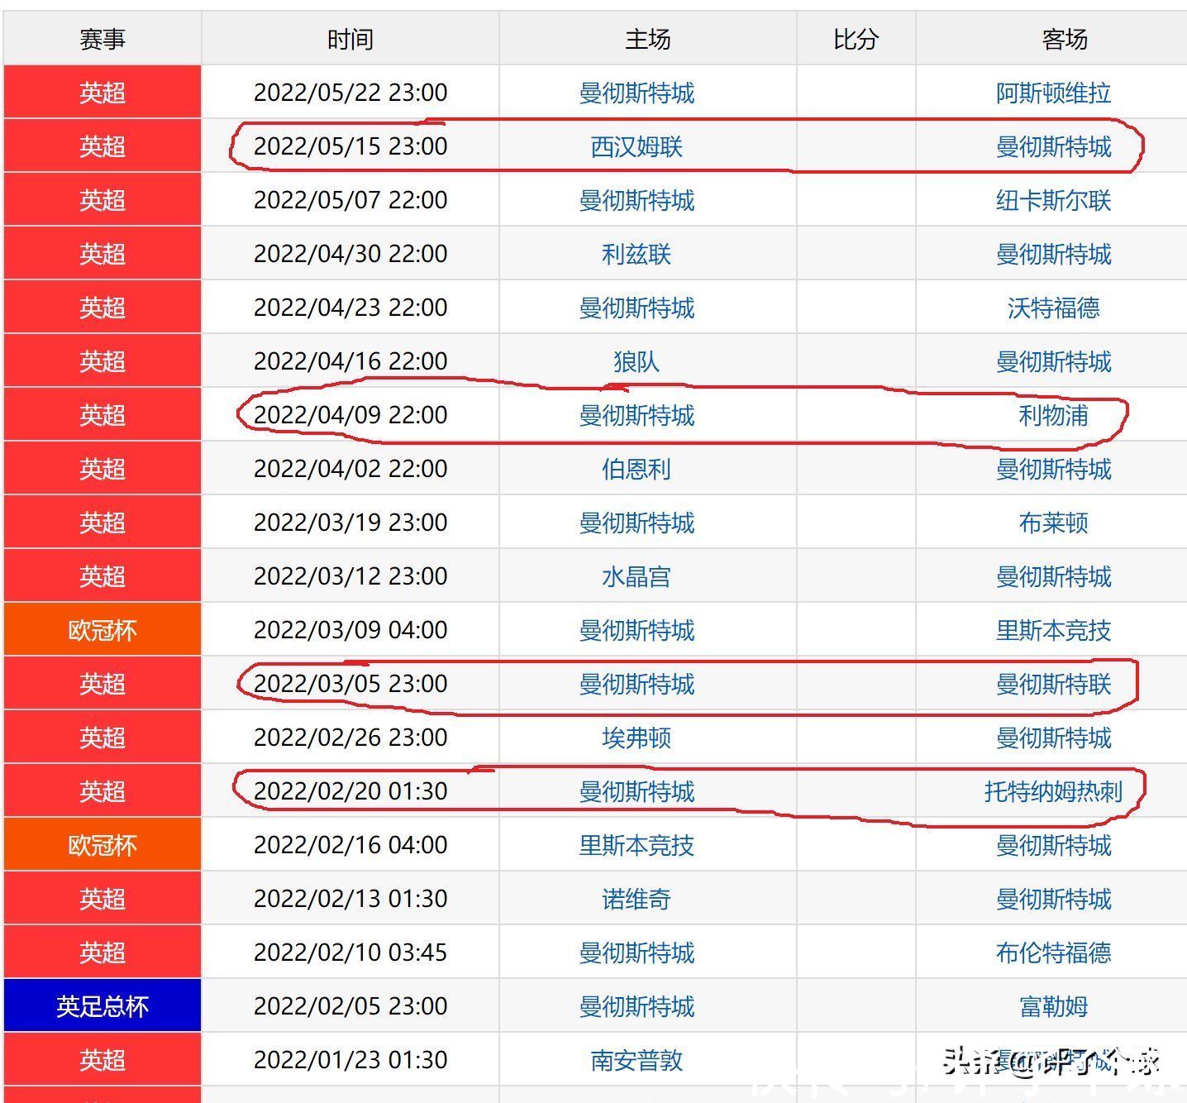The image size is (1187, 1103).
Task: Click the time 2022/05/15 23:00
Action: tap(350, 146)
